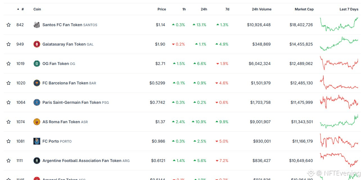View FC Barcelona 7-day sparkline chart
363x180 pixels.
tap(339, 82)
